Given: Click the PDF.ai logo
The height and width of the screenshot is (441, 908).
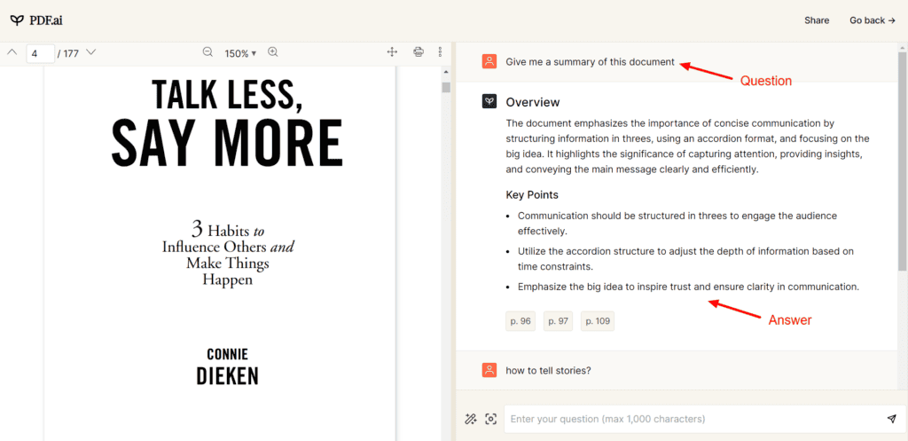Looking at the screenshot, I should point(37,20).
